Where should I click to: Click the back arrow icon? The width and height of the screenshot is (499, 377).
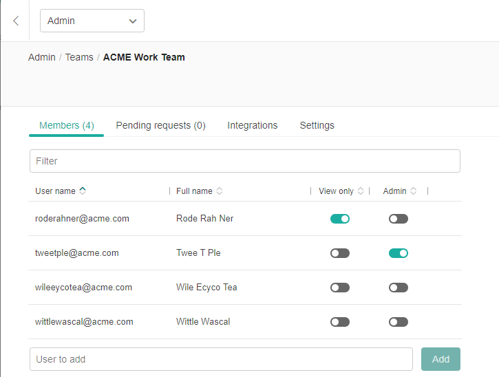click(16, 21)
